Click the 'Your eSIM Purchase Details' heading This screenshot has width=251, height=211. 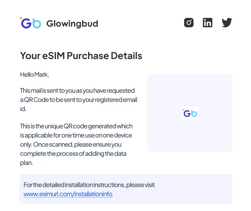(81, 56)
